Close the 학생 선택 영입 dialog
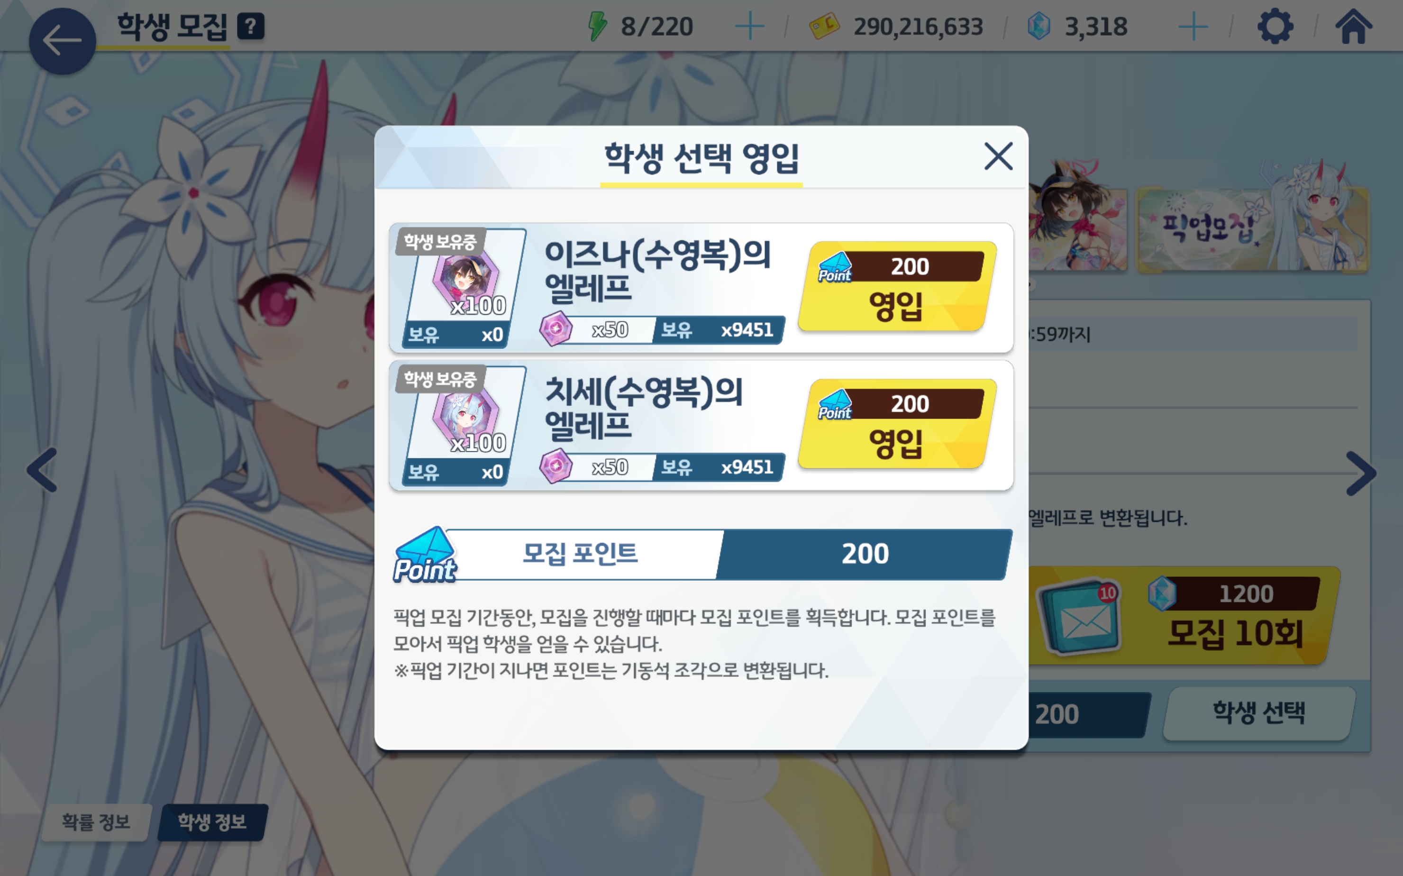Viewport: 1403px width, 876px height. pos(998,156)
